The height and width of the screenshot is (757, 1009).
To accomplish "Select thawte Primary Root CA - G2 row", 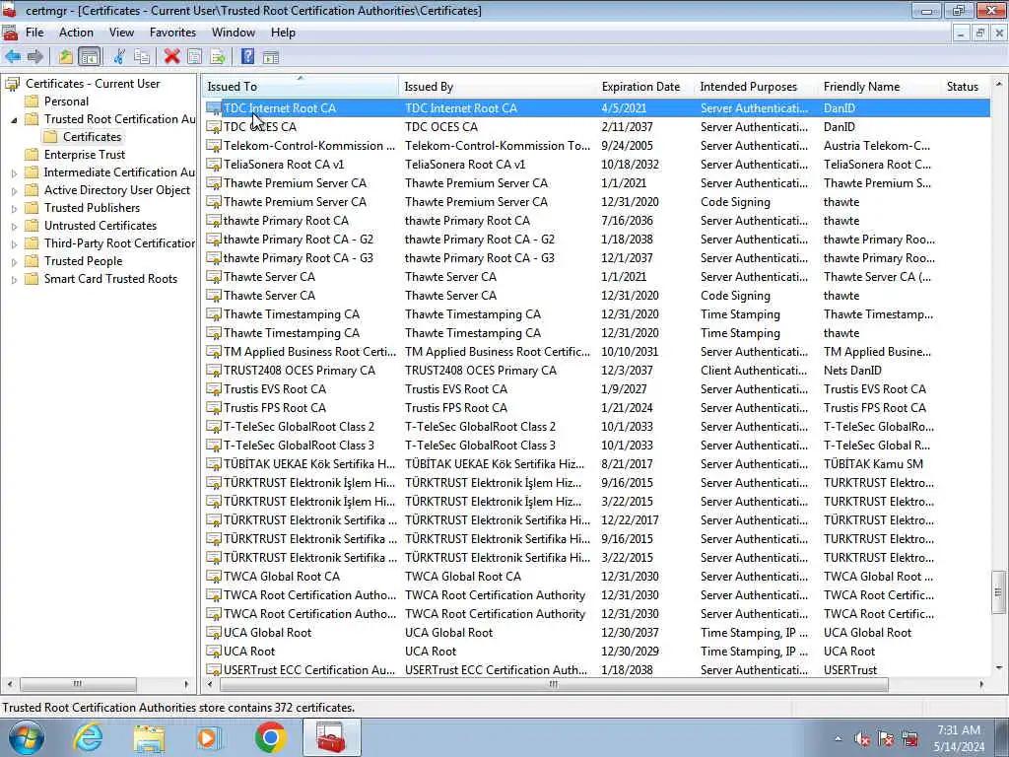I will pos(597,240).
